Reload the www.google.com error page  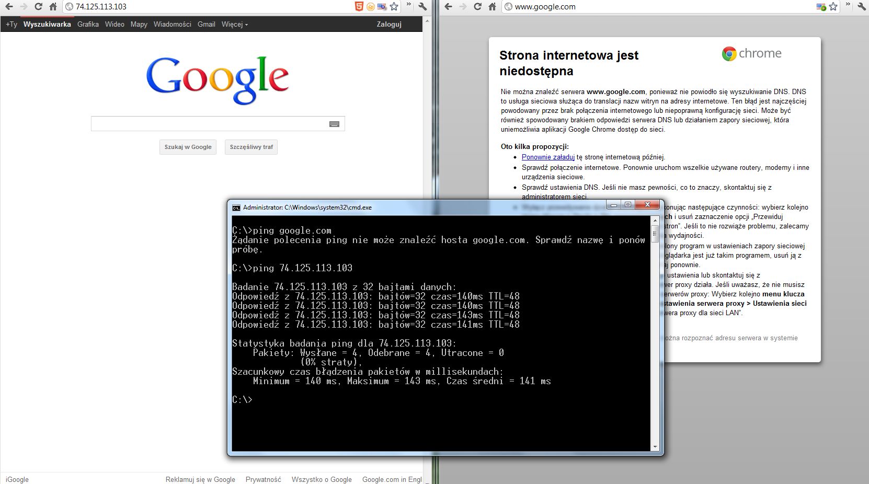pyautogui.click(x=477, y=7)
